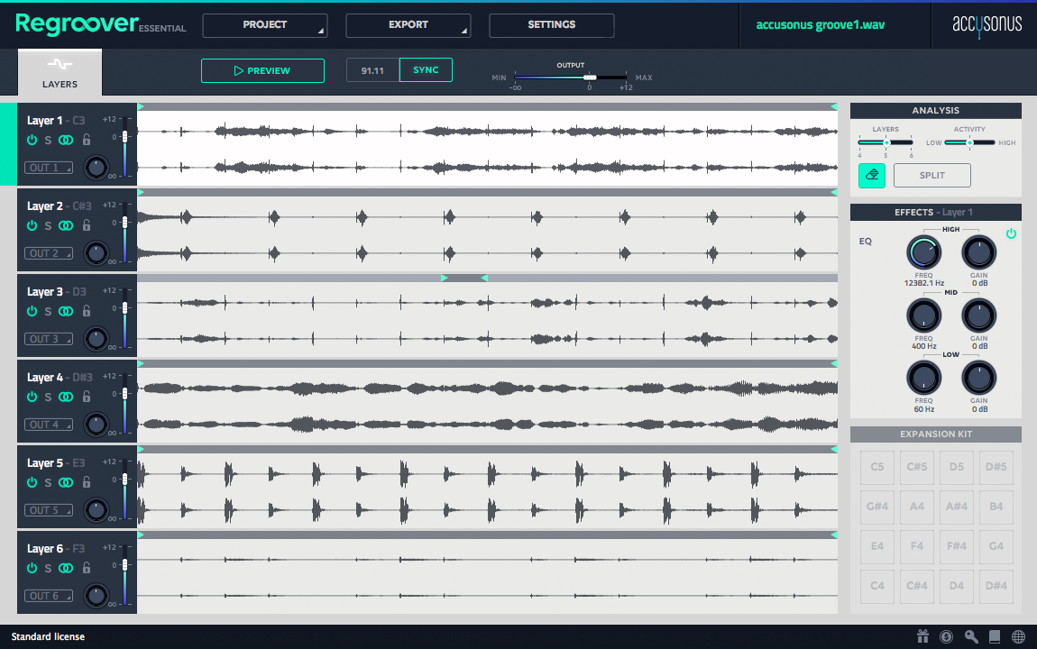Screen dimensions: 1037x649
Task: Click Layer 1 pan knob
Action: [96, 167]
